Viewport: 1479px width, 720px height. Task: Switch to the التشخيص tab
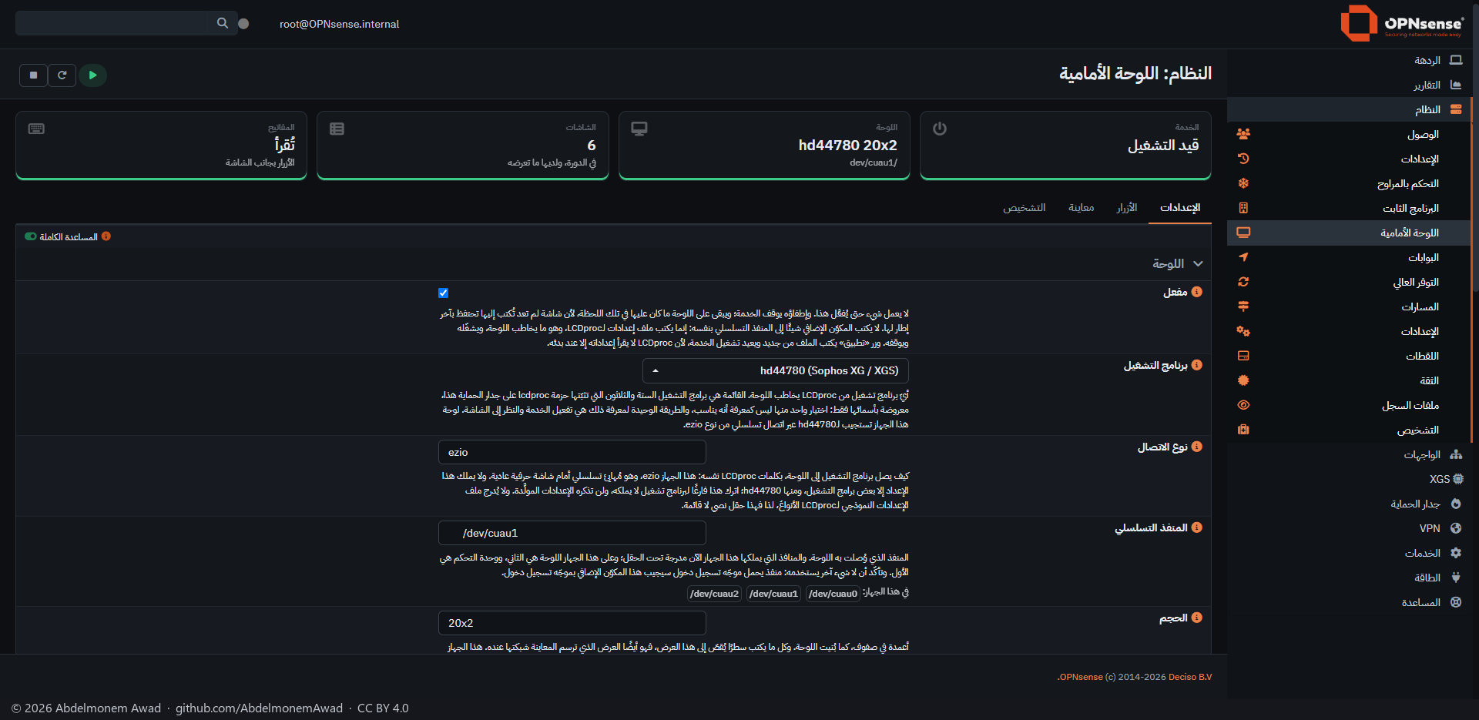tap(1025, 208)
